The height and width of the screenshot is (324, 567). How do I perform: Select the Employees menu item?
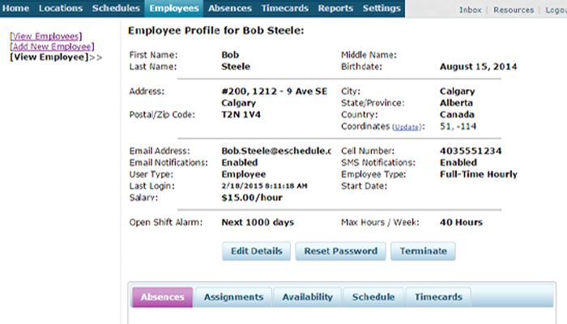[x=174, y=9]
